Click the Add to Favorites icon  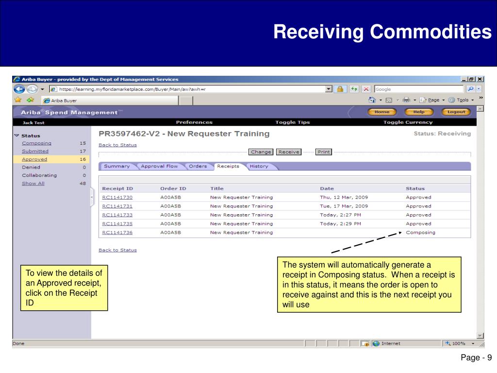click(x=31, y=100)
